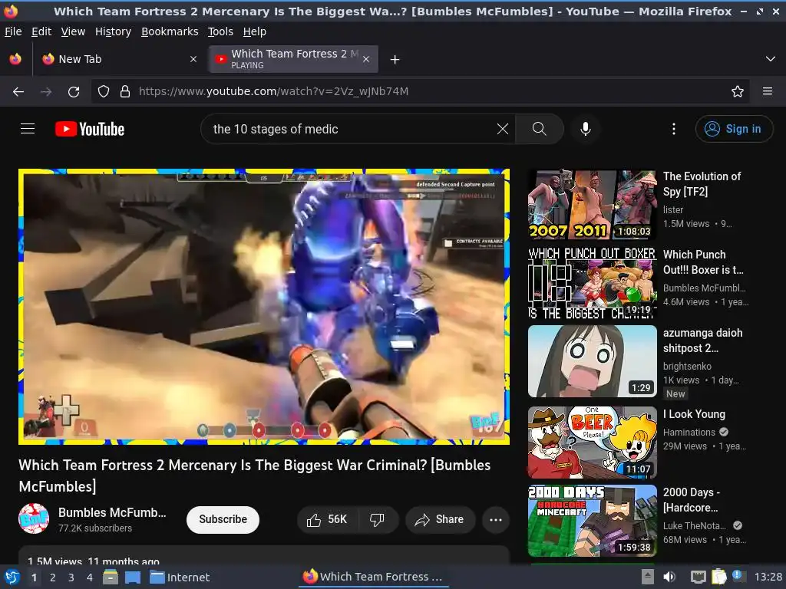Open YouTube settings three-dot menu
This screenshot has height=589, width=786.
(x=674, y=129)
